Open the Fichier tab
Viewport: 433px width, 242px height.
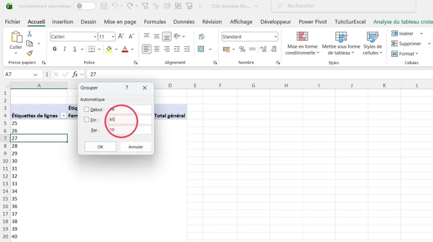[x=13, y=22]
